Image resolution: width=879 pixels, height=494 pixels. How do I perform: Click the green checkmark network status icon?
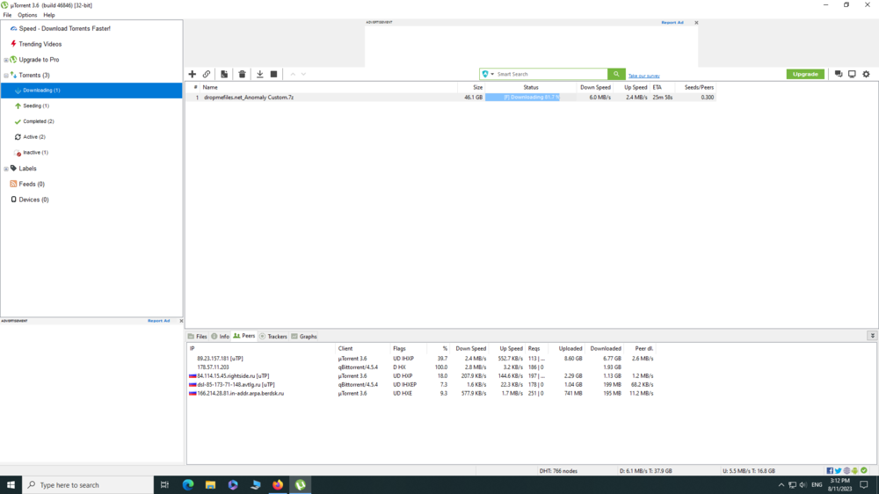(x=864, y=470)
